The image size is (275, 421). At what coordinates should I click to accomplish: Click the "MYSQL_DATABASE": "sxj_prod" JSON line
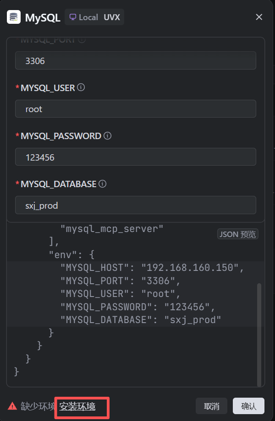click(x=141, y=319)
